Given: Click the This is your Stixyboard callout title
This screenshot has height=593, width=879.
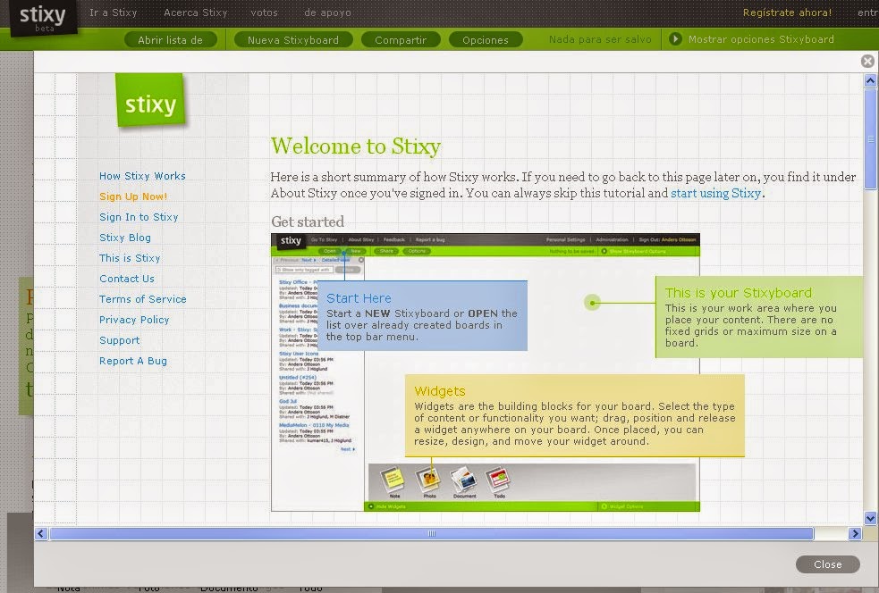Looking at the screenshot, I should (x=739, y=293).
